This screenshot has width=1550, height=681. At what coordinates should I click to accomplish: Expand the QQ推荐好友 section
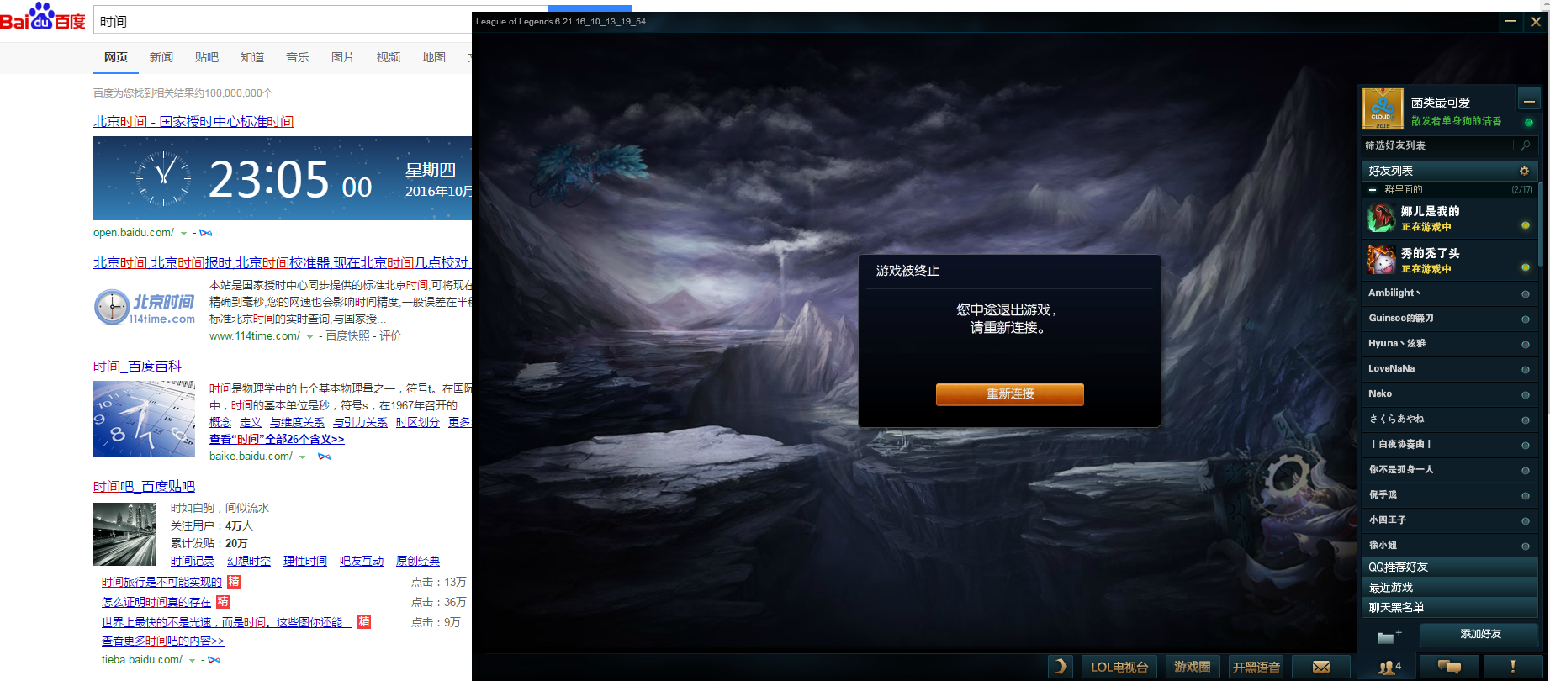point(1449,567)
